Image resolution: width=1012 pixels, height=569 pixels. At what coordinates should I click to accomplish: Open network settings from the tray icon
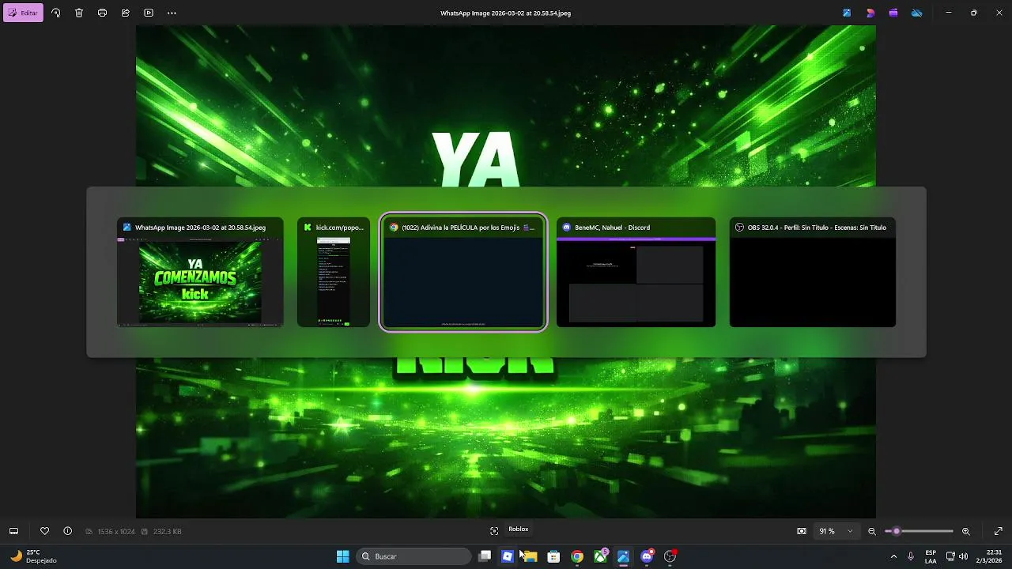[950, 556]
